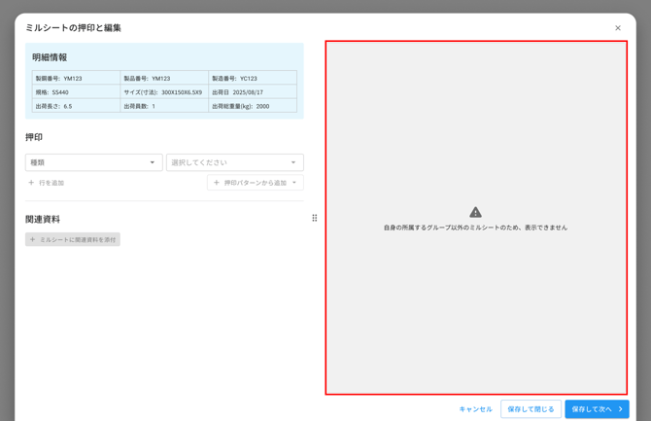Click the plus icon in 押印パターンから追加

[x=217, y=183]
